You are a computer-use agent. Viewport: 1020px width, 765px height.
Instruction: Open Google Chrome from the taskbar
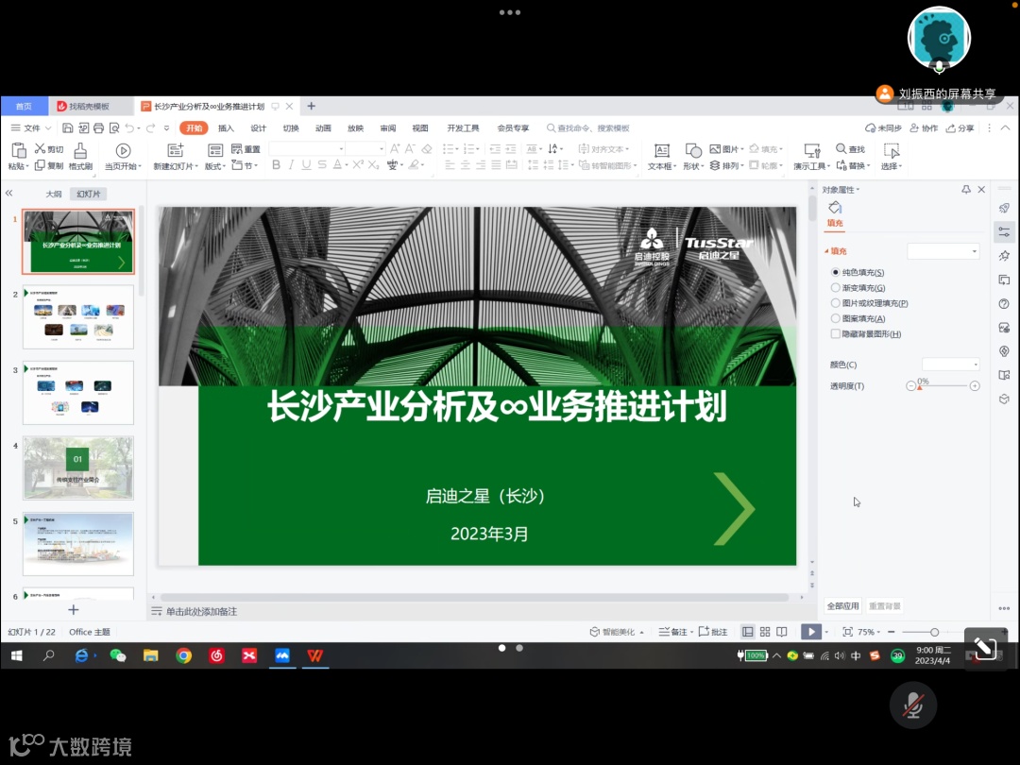pyautogui.click(x=183, y=655)
